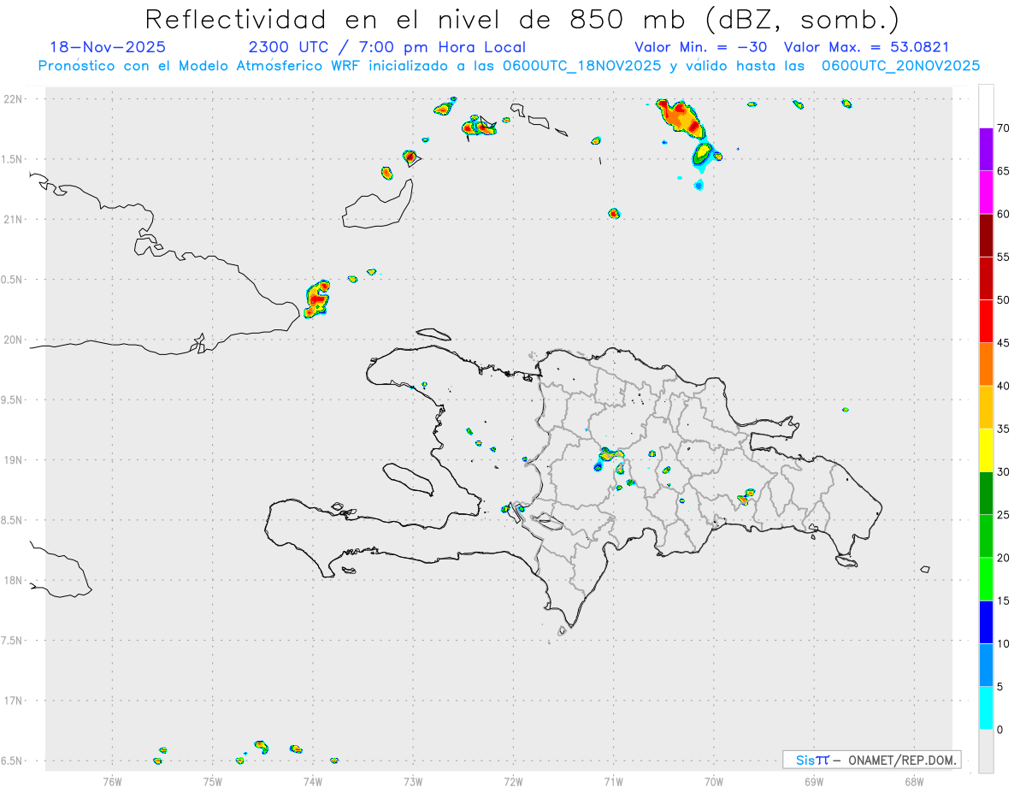1026x793 pixels.
Task: Click the colorbar tick label '45'
Action: 1004,343
